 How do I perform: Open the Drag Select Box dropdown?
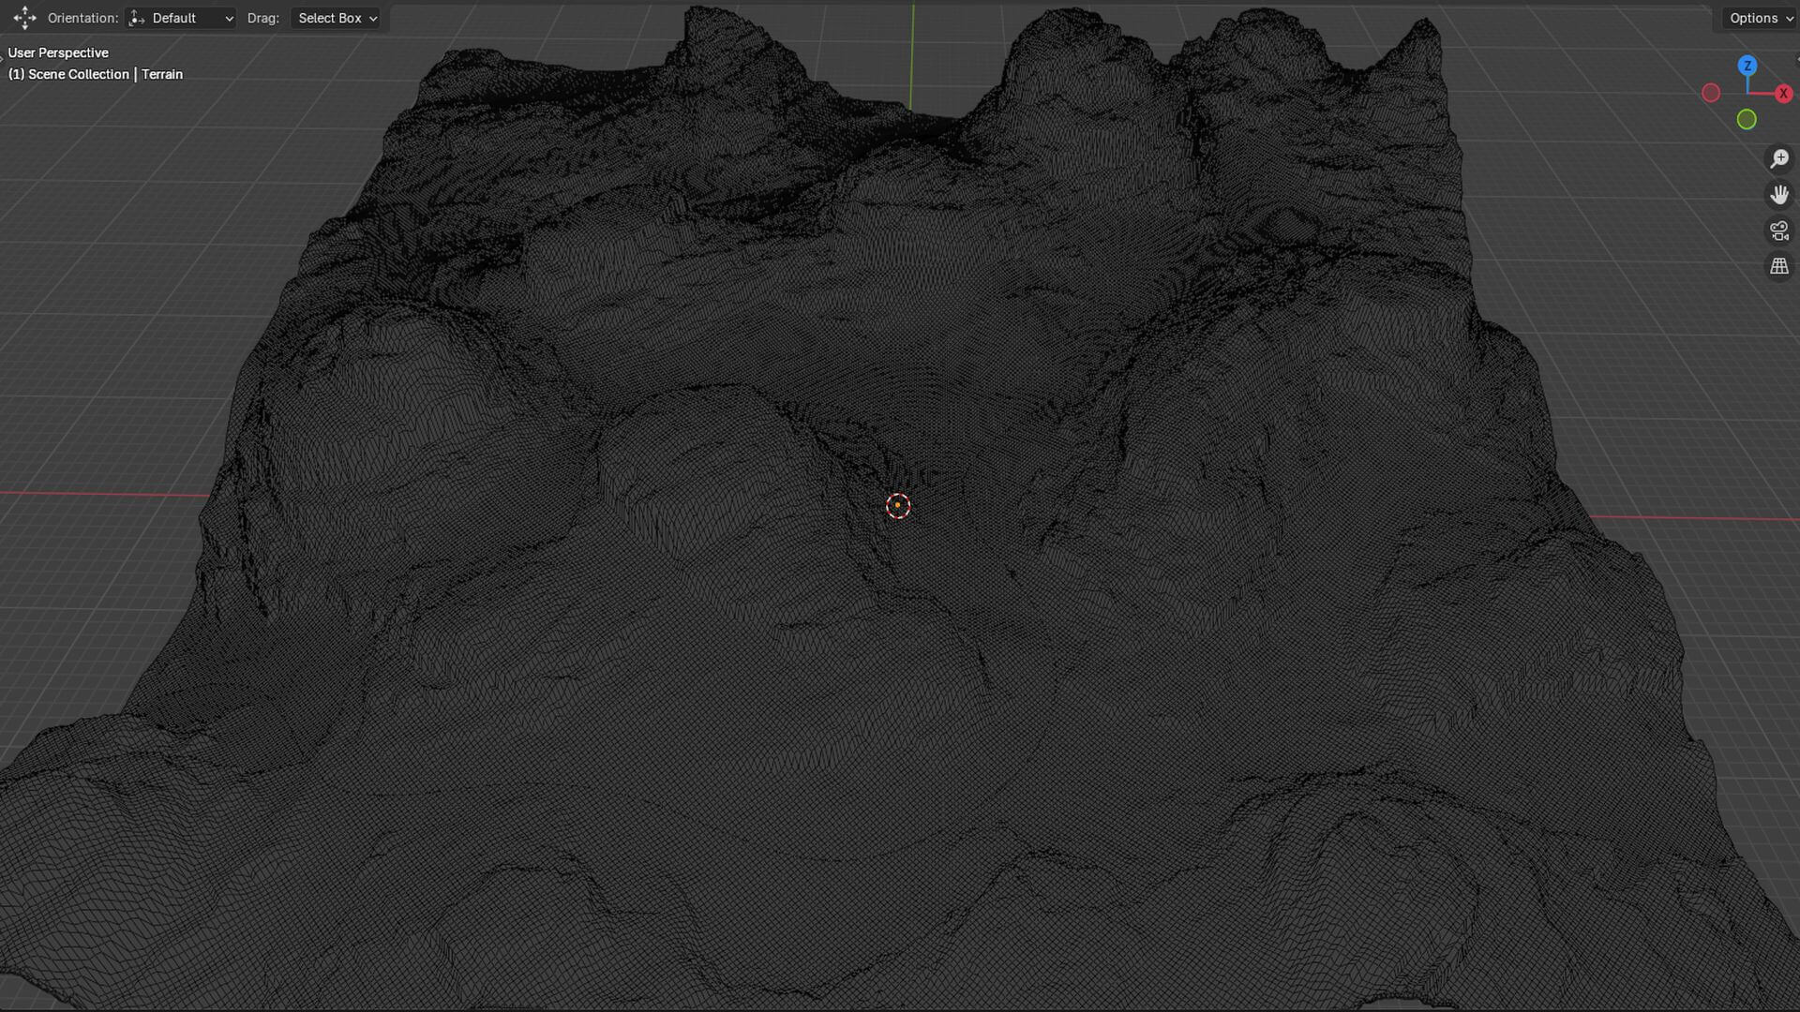coord(337,18)
